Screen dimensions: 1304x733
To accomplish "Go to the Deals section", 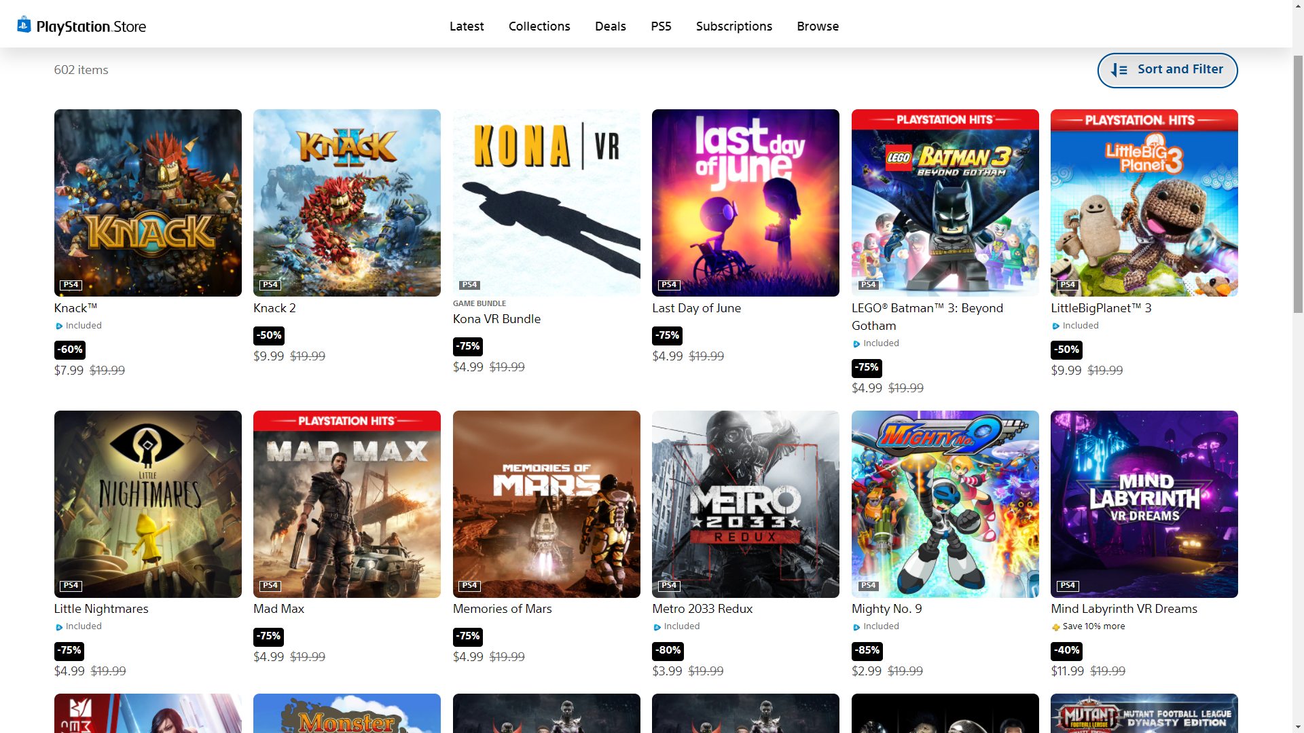I will (x=610, y=26).
